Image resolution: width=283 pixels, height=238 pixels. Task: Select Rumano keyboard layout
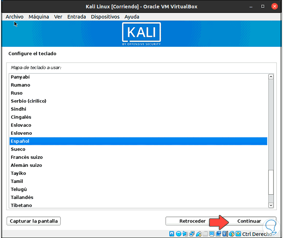pyautogui.click(x=138, y=85)
